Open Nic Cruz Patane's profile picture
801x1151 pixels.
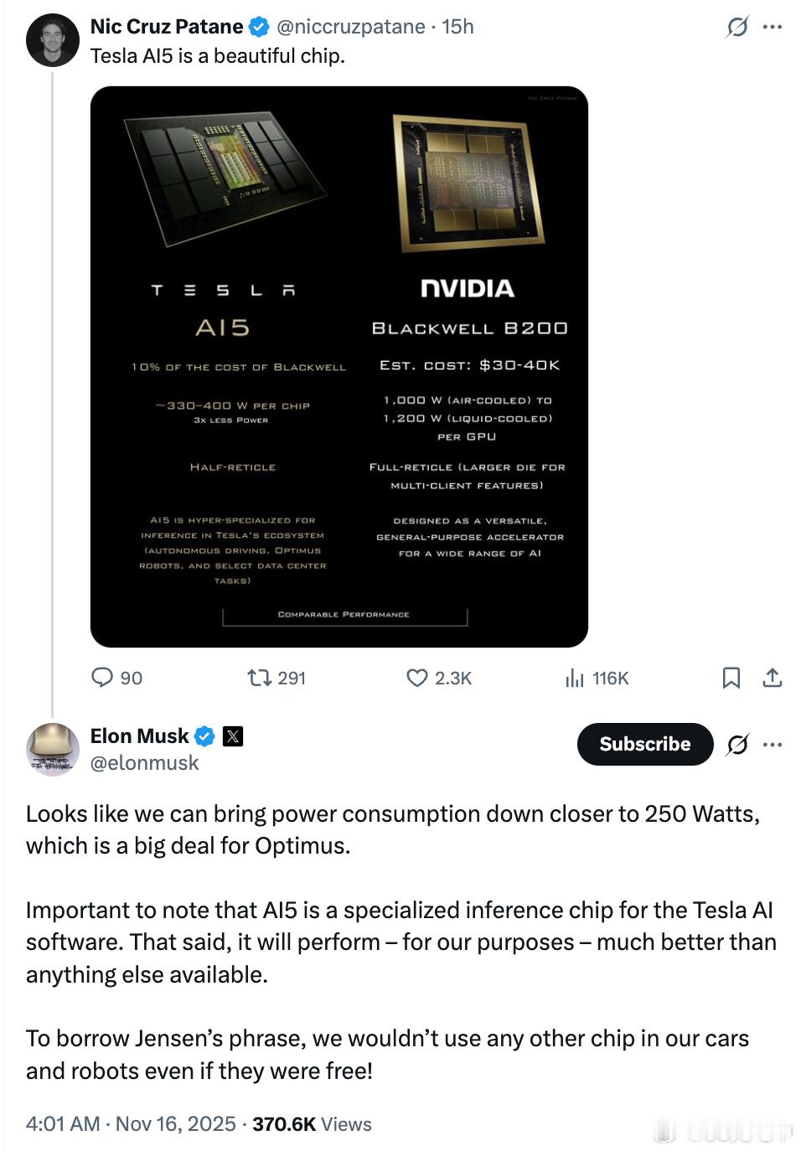click(x=53, y=39)
